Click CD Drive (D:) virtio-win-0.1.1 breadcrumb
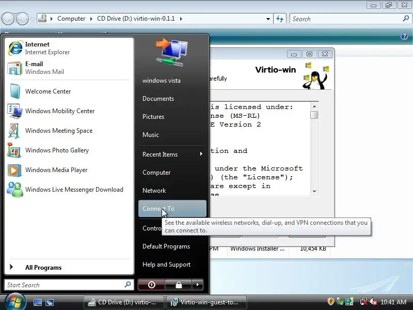Screen dimensions: 413x310 click(136, 19)
